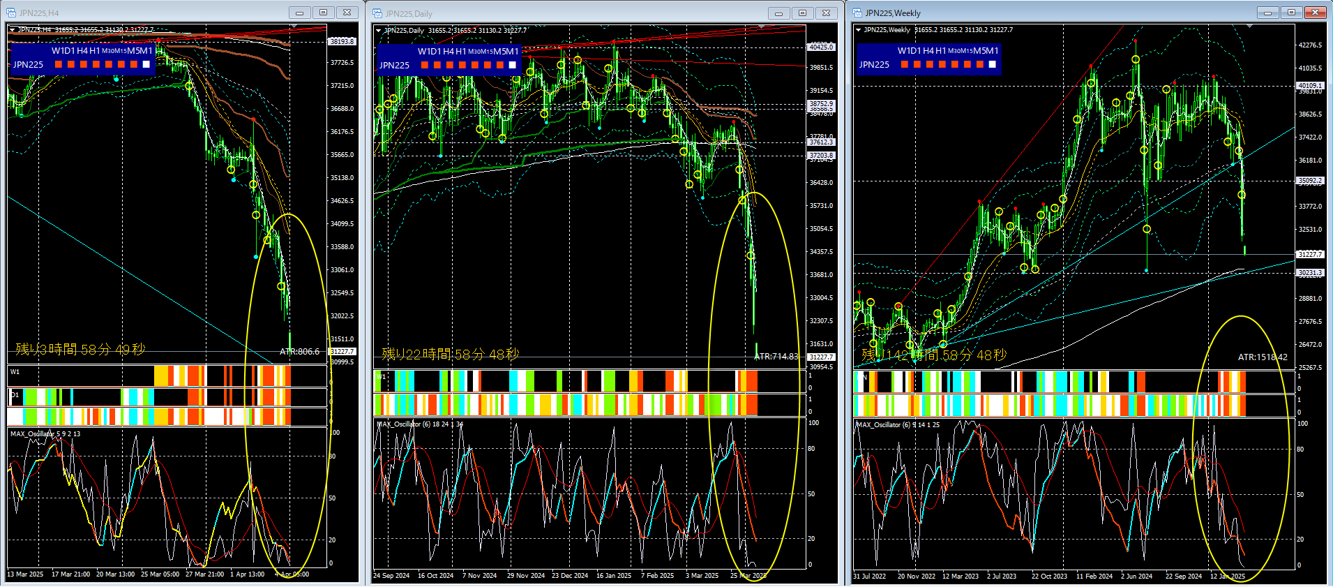Minimize the JPN225,Daily chart window
This screenshot has width=1333, height=587.
tap(778, 13)
